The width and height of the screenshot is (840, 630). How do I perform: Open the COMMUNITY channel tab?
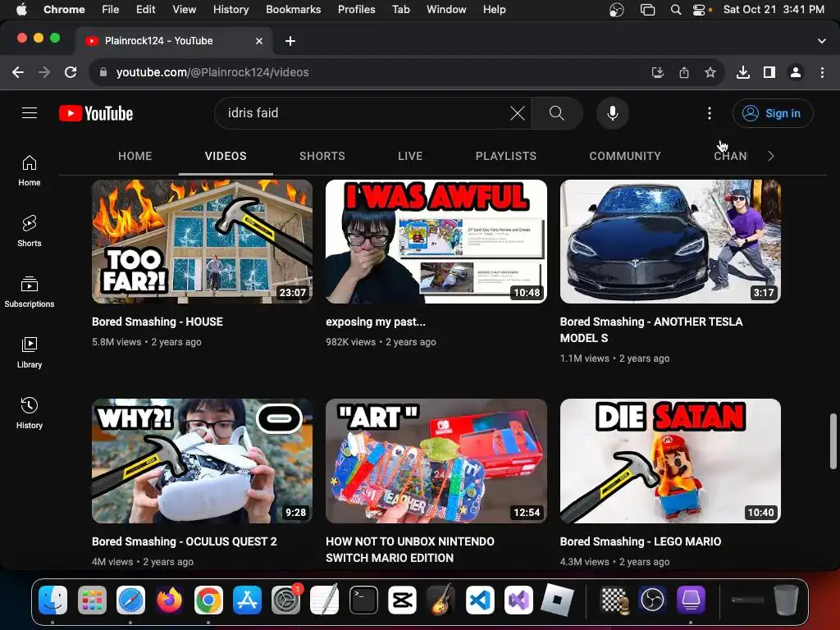625,156
